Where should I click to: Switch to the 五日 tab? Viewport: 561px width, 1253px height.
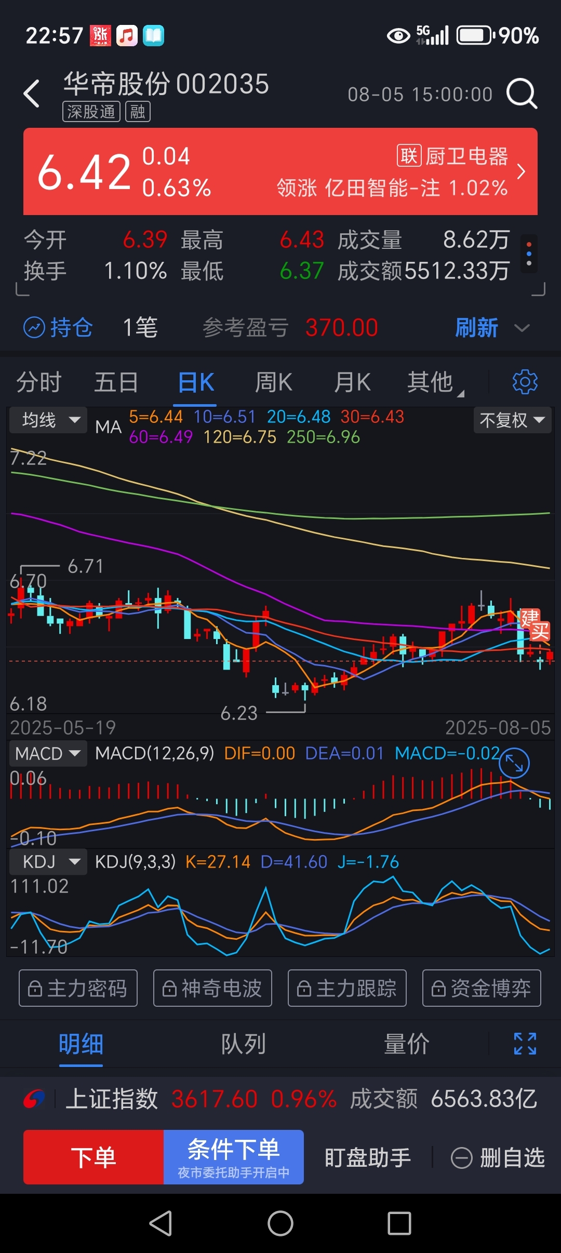(116, 382)
